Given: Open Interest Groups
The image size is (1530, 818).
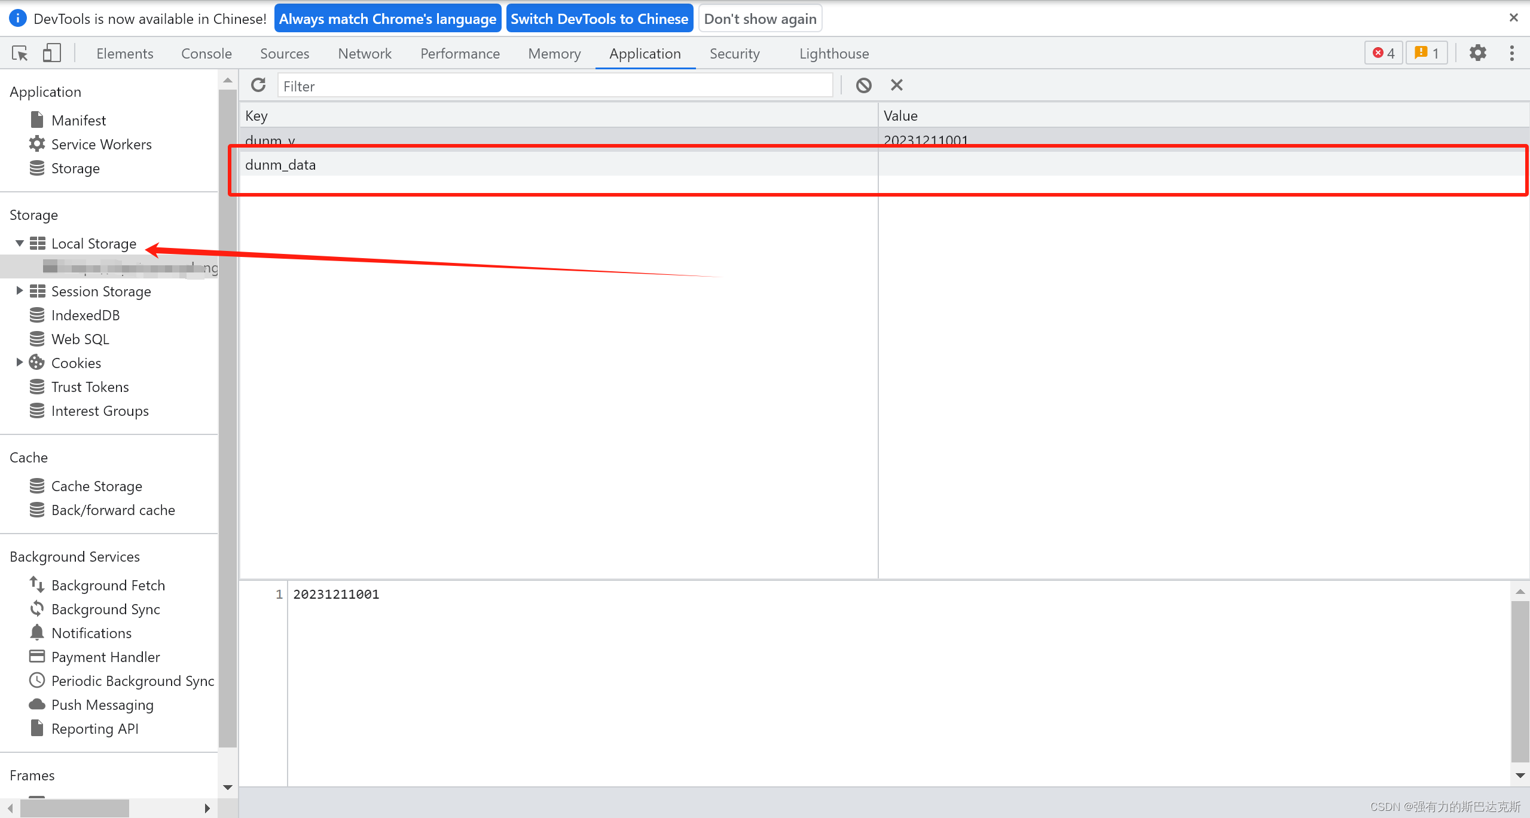Looking at the screenshot, I should pyautogui.click(x=100, y=410).
